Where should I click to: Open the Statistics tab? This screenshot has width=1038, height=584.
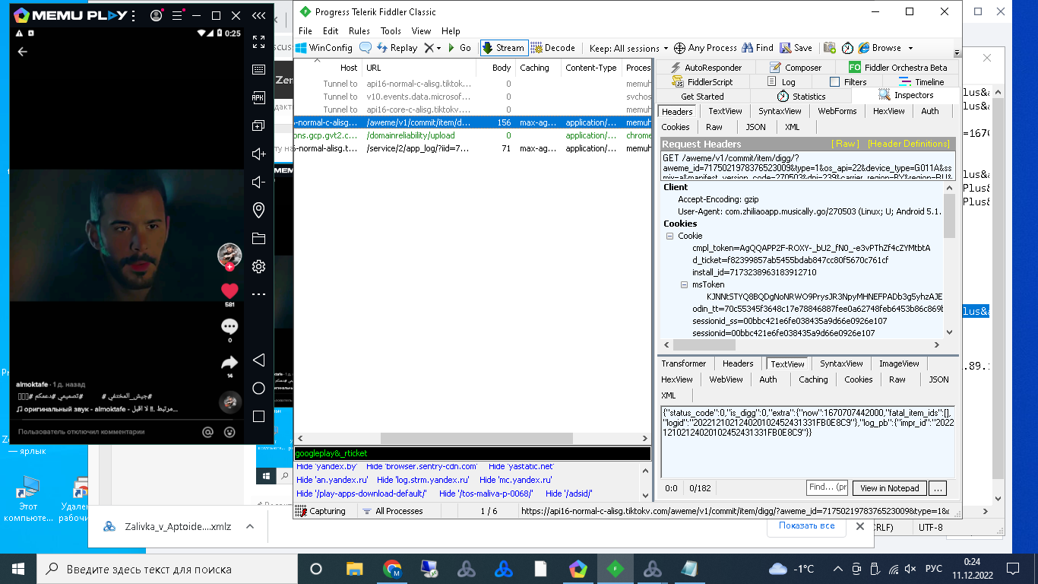(x=802, y=97)
